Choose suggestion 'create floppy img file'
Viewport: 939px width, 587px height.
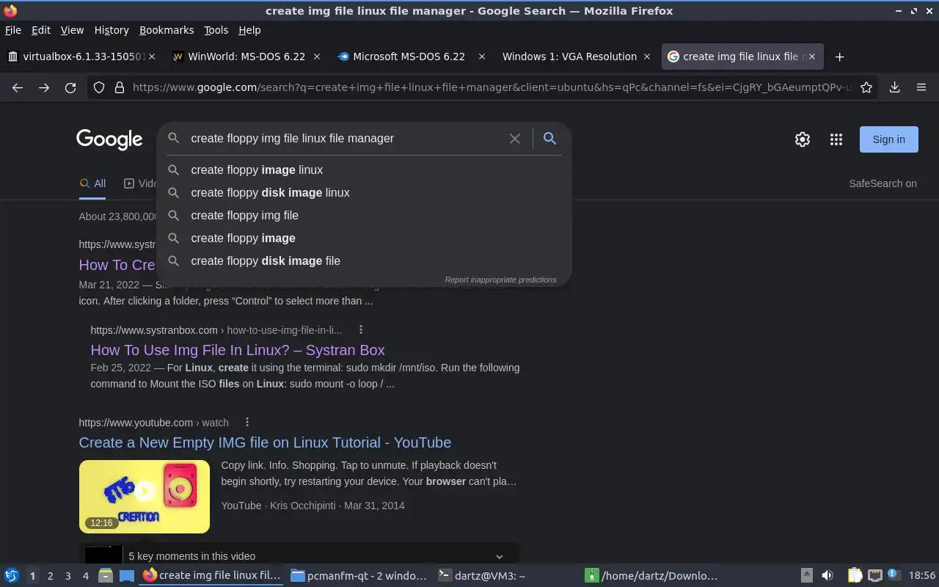364,215
